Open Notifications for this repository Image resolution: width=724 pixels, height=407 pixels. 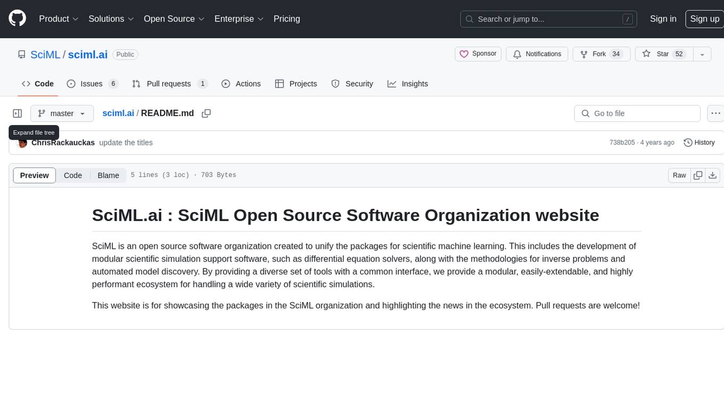coord(537,54)
